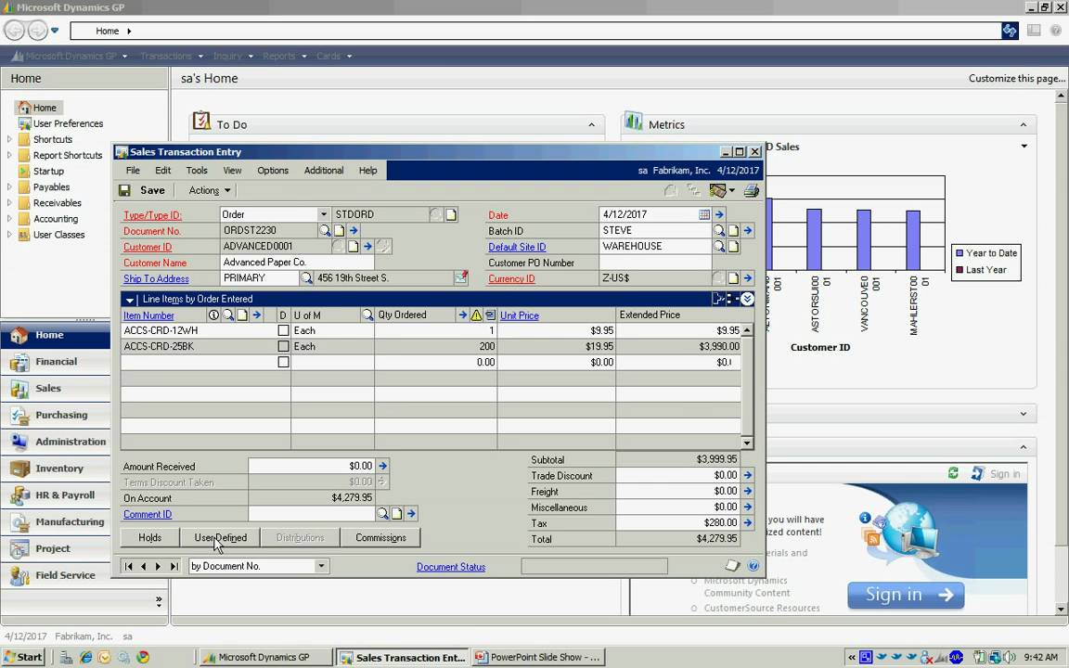The height and width of the screenshot is (668, 1069).
Task: Click the Comment ID link
Action: point(148,514)
